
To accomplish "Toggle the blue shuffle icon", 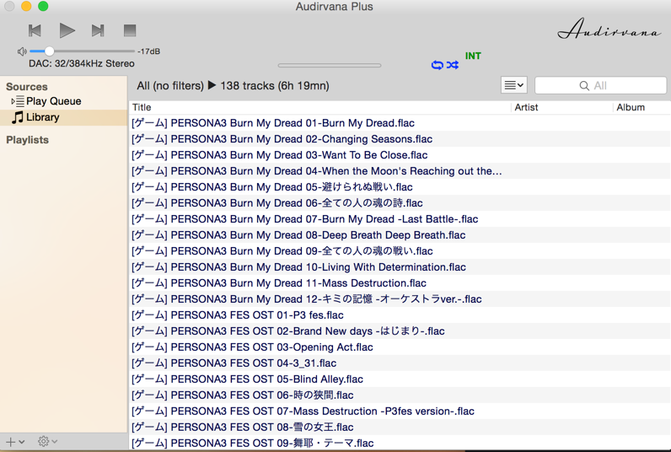I will point(453,65).
